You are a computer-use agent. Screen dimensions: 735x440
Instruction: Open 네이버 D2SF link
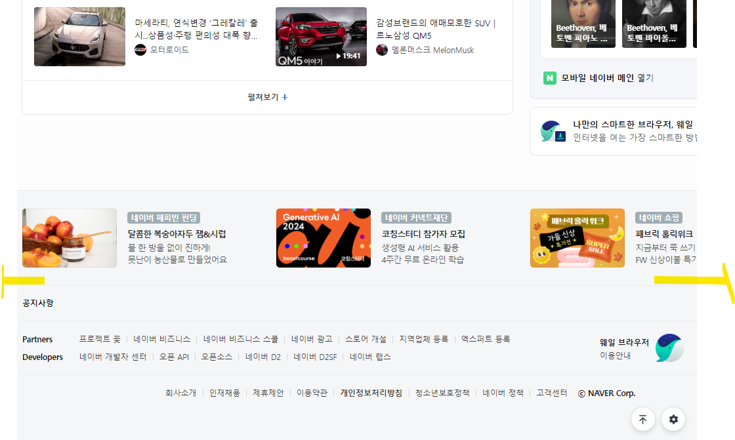[315, 357]
